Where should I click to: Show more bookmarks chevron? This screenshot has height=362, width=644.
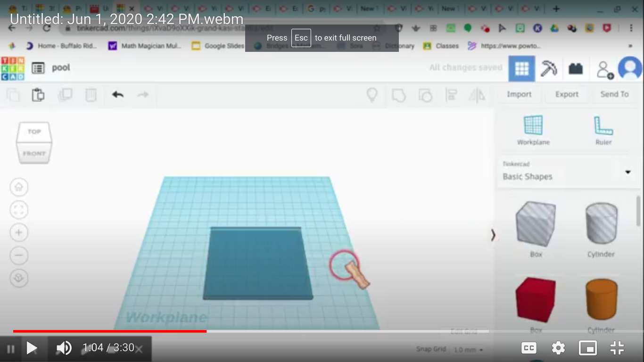pyautogui.click(x=630, y=46)
